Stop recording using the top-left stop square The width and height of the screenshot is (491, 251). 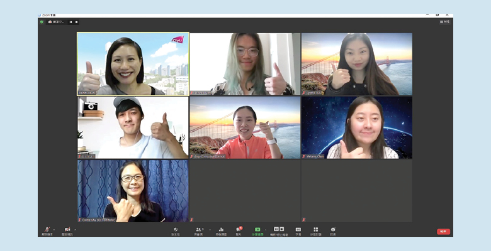(77, 22)
